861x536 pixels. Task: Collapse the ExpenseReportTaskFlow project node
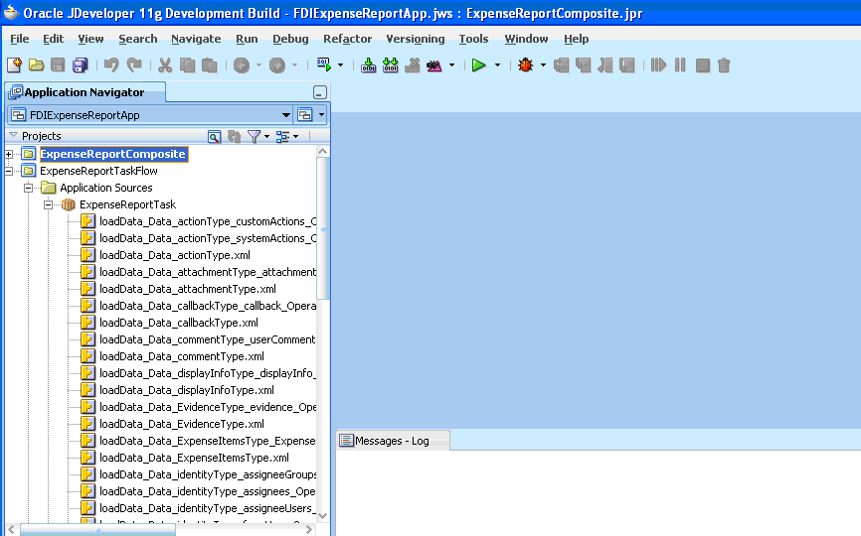8,172
